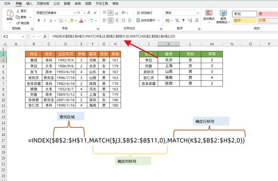Click the cell containing 宫本武藏 in column B
Image resolution: width=278 pixels, height=181 pixels.
pos(34,84)
